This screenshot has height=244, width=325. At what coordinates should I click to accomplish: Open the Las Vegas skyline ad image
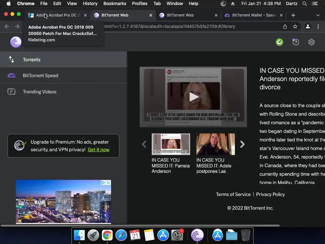[63, 202]
